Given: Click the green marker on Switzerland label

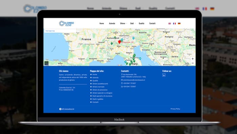Looking at the screenshot, I should [115, 37].
